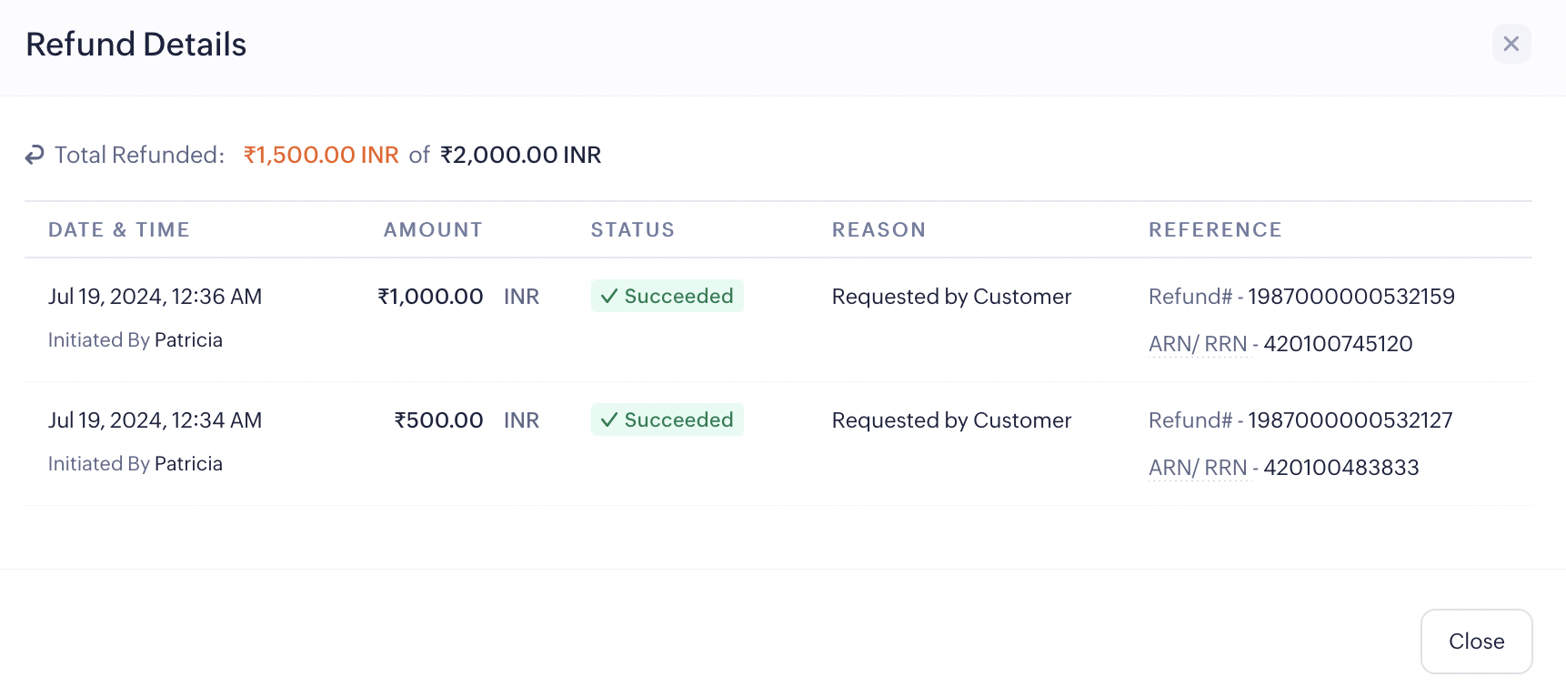Click the Close button at the bottom

click(x=1476, y=641)
